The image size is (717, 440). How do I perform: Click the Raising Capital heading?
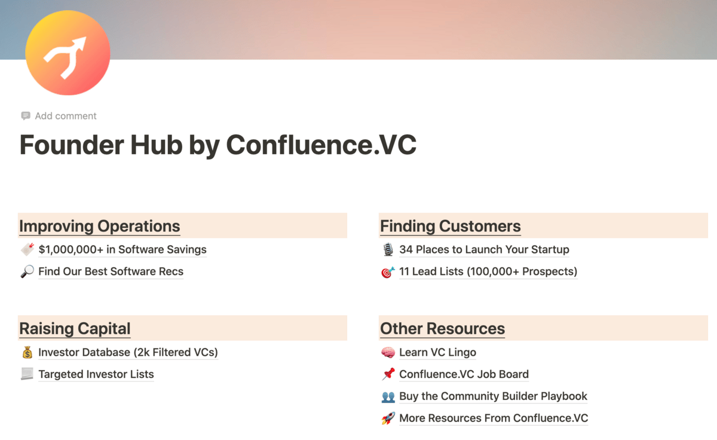coord(75,329)
